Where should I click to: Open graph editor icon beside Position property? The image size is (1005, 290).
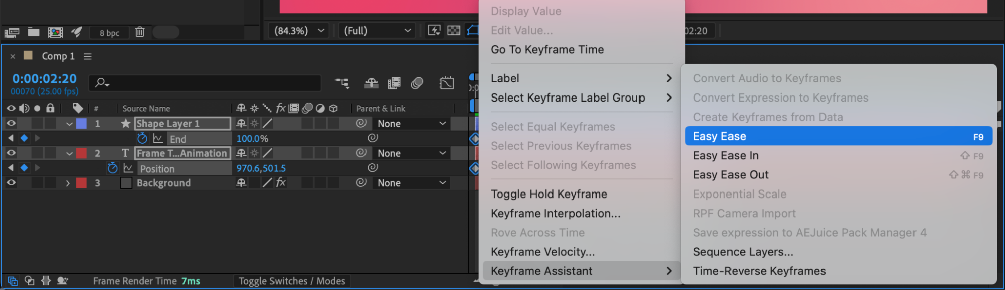point(128,168)
